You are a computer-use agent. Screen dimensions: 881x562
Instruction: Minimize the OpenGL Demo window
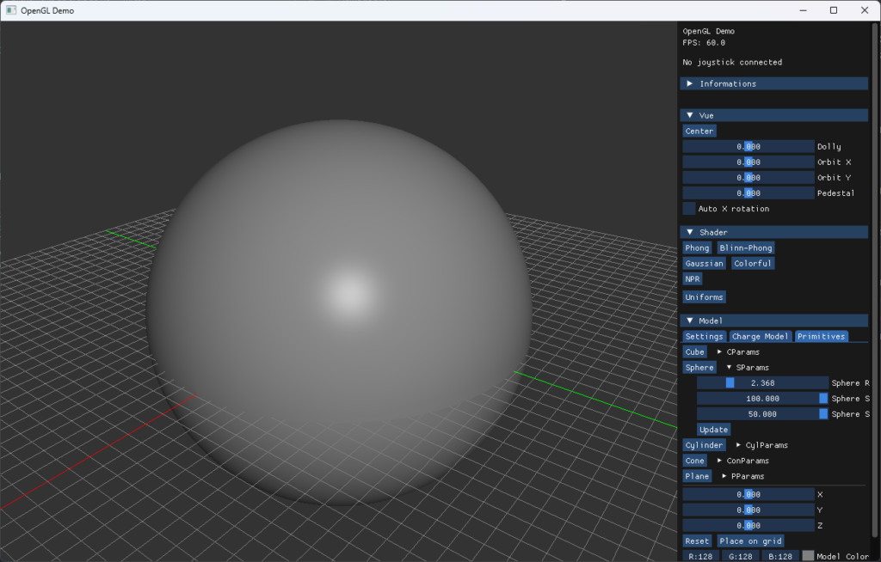click(804, 10)
